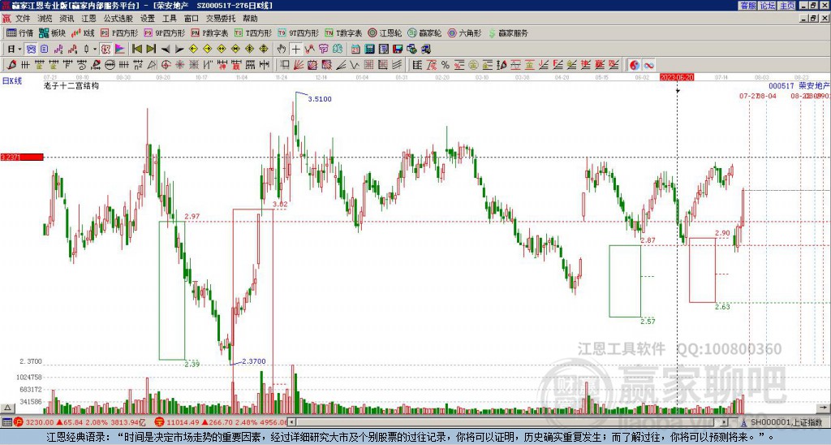Open the calculator icon in the toolbar
The image size is (831, 445).
click(369, 49)
